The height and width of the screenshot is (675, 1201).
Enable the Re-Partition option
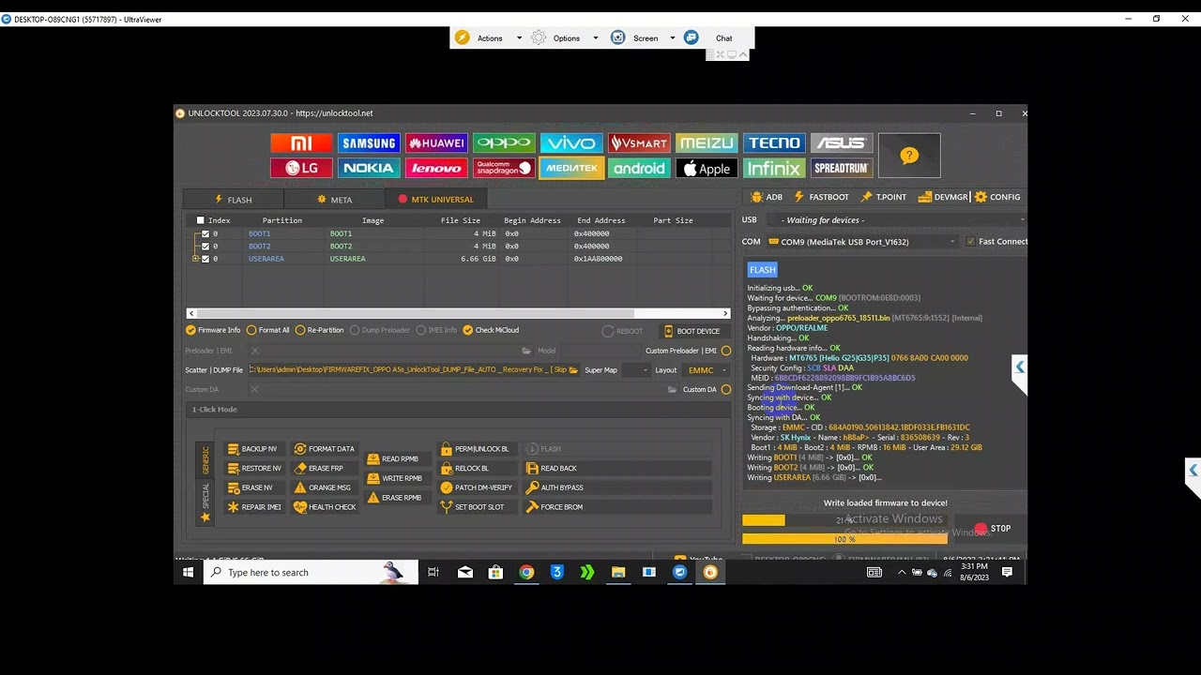click(319, 330)
